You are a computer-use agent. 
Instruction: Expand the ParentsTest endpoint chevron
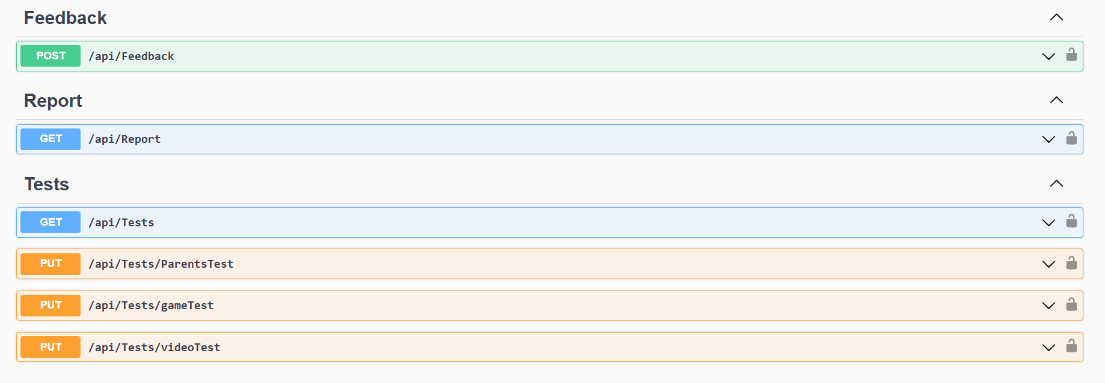coord(1048,264)
